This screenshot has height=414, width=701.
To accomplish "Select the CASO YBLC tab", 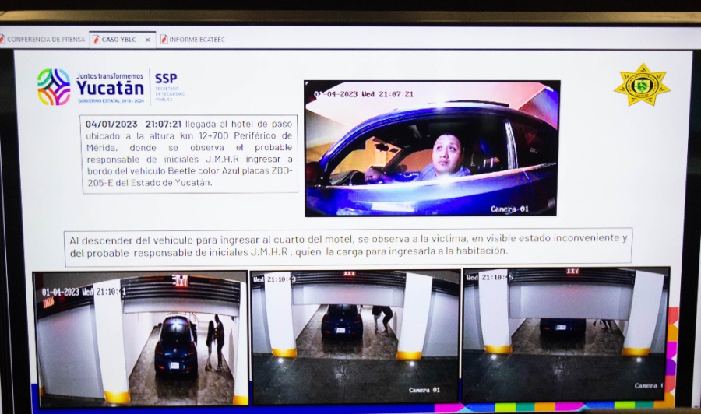I will point(122,40).
